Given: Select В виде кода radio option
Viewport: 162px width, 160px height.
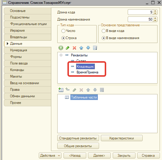Looking at the screenshot, I should pos(104,31).
